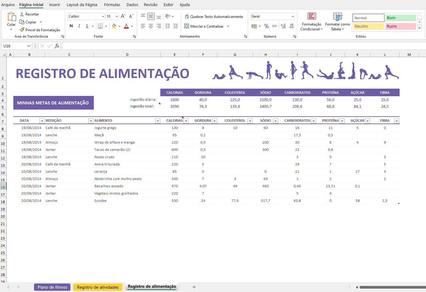The height and width of the screenshot is (292, 426).
Task: Switch to the Plano de fitness sheet
Action: (x=52, y=287)
